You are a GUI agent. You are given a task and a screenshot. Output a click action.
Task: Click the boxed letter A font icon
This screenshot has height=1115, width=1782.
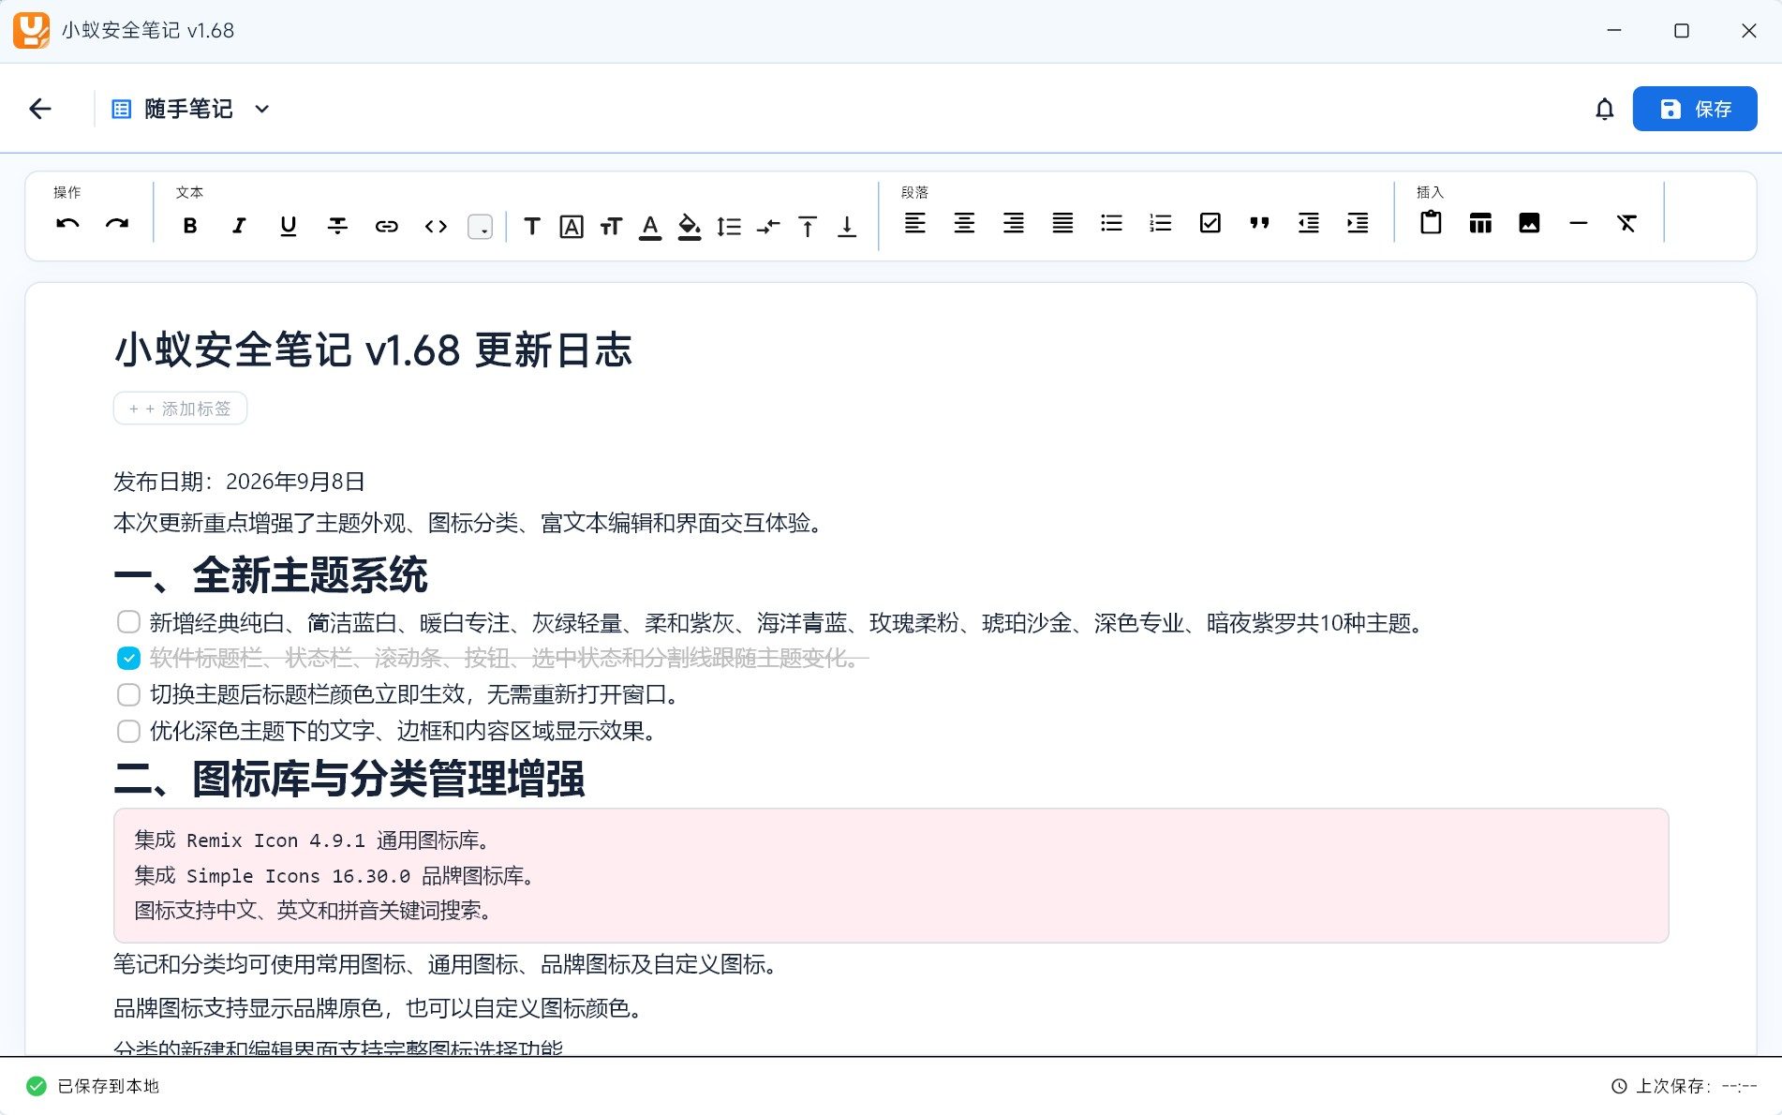pos(572,225)
